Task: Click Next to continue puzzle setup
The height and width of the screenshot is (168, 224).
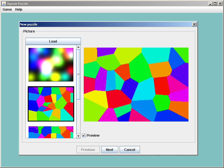Action: point(109,150)
